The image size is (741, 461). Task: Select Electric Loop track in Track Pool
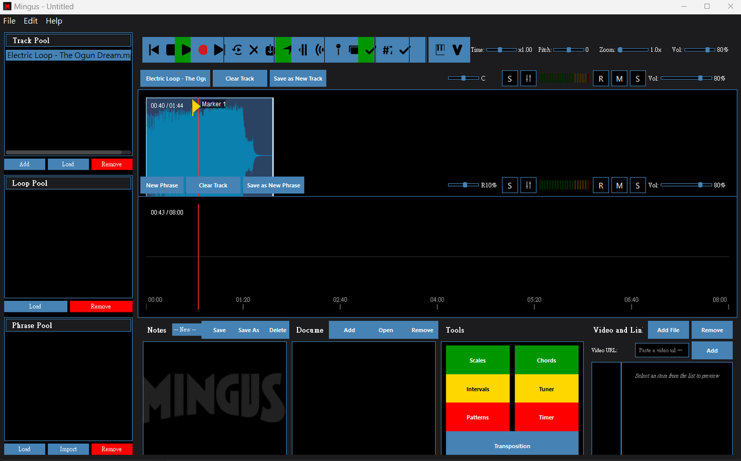[x=68, y=56]
